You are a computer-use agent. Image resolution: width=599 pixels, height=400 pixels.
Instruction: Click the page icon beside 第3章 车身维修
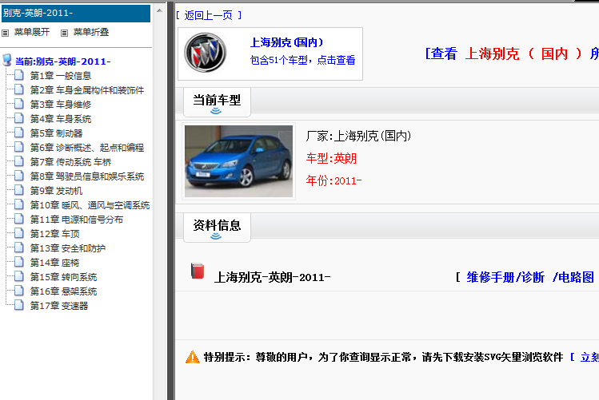click(x=18, y=104)
